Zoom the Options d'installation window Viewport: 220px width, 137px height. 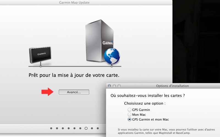119,86
